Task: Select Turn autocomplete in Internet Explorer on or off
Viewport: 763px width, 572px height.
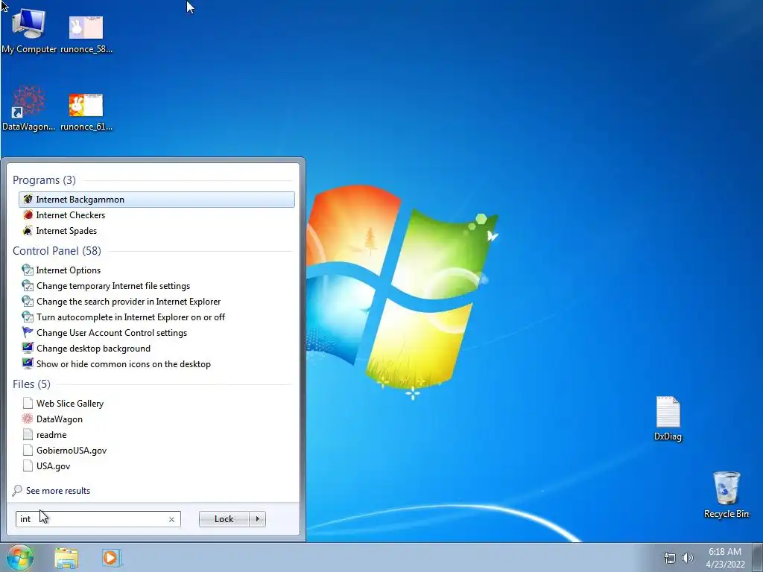Action: pos(156,317)
